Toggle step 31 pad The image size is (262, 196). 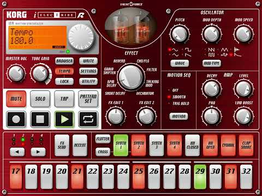click(x=231, y=177)
